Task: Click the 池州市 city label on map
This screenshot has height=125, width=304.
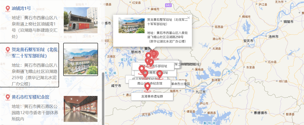Action: (x=273, y=37)
